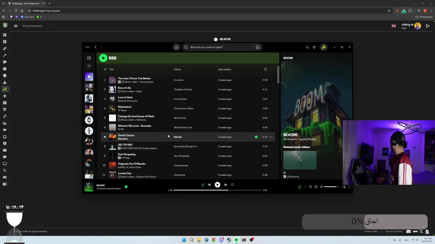Open Kicklet gift icon in sidebar
The width and height of the screenshot is (435, 244).
(x=5, y=103)
